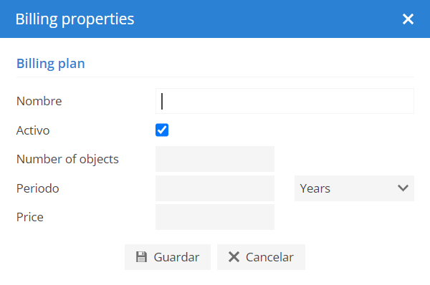Cancel the dialog using Cancelar
Viewport: 430px width, 285px height.
coord(261,257)
